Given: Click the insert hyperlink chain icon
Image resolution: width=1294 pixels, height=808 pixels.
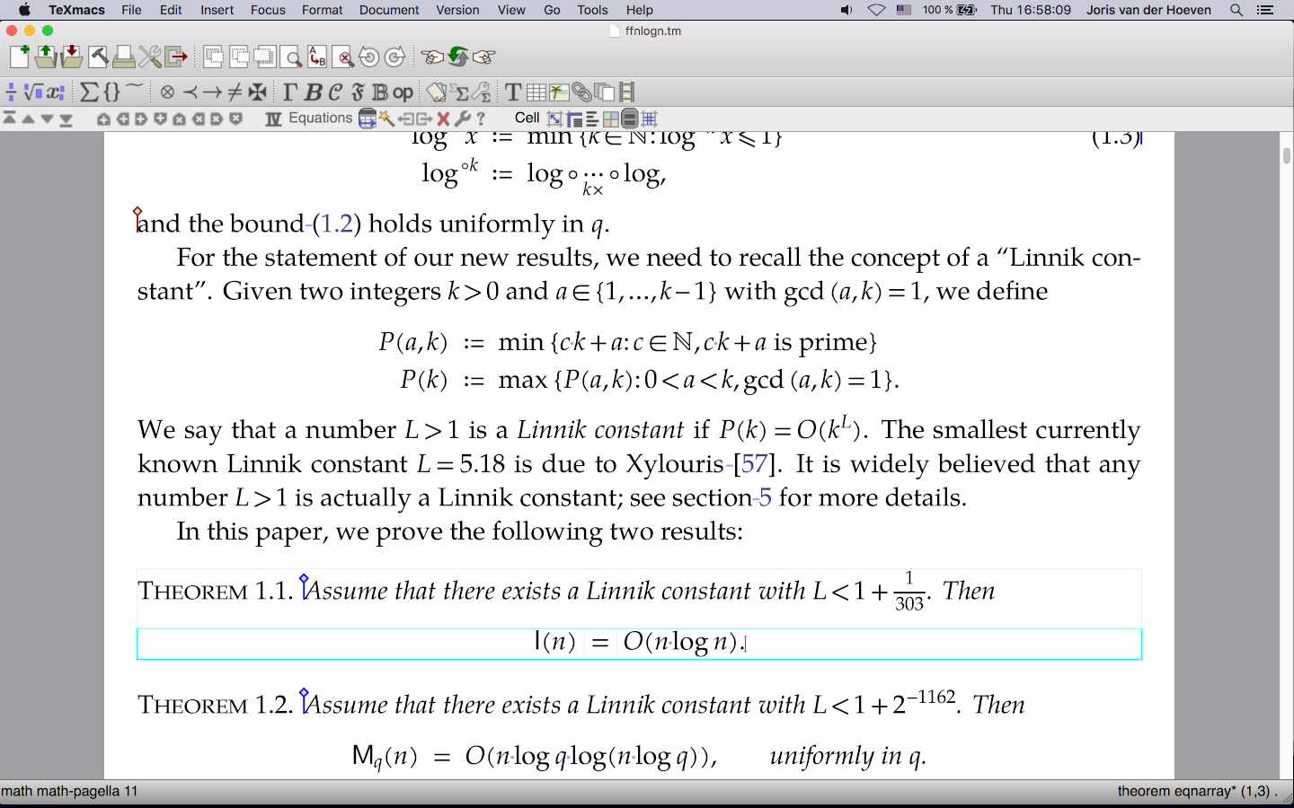Looking at the screenshot, I should [581, 92].
